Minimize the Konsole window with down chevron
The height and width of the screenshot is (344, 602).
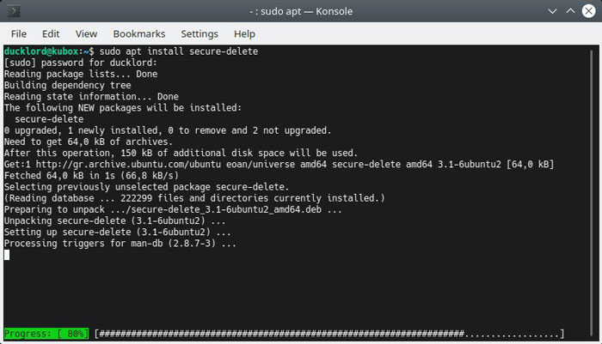(x=552, y=11)
